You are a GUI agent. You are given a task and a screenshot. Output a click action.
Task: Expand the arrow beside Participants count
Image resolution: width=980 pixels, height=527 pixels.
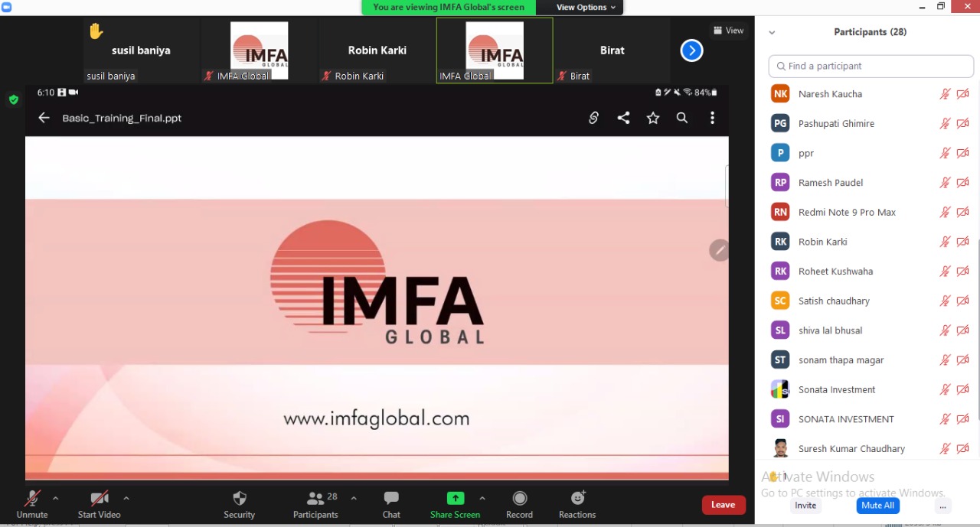click(354, 498)
